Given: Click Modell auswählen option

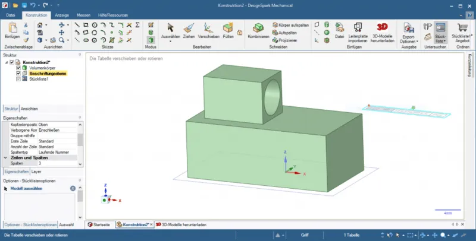Looking at the screenshot, I should pyautogui.click(x=26, y=188).
